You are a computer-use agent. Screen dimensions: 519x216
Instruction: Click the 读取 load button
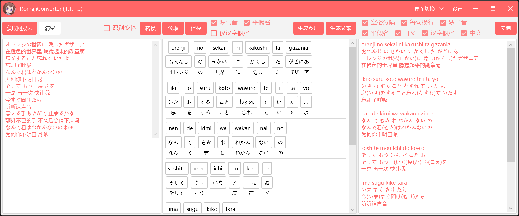click(x=173, y=28)
